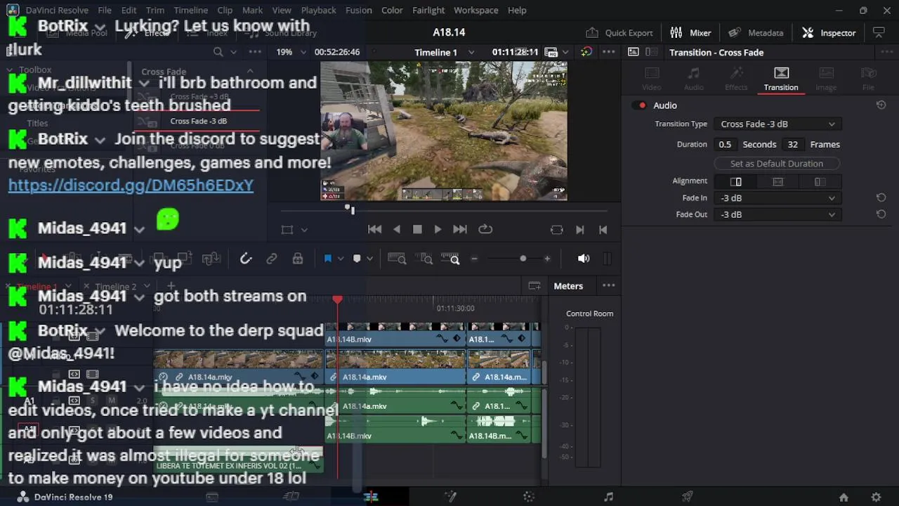The width and height of the screenshot is (899, 506).
Task: Add a blue flag to clip
Action: (327, 259)
